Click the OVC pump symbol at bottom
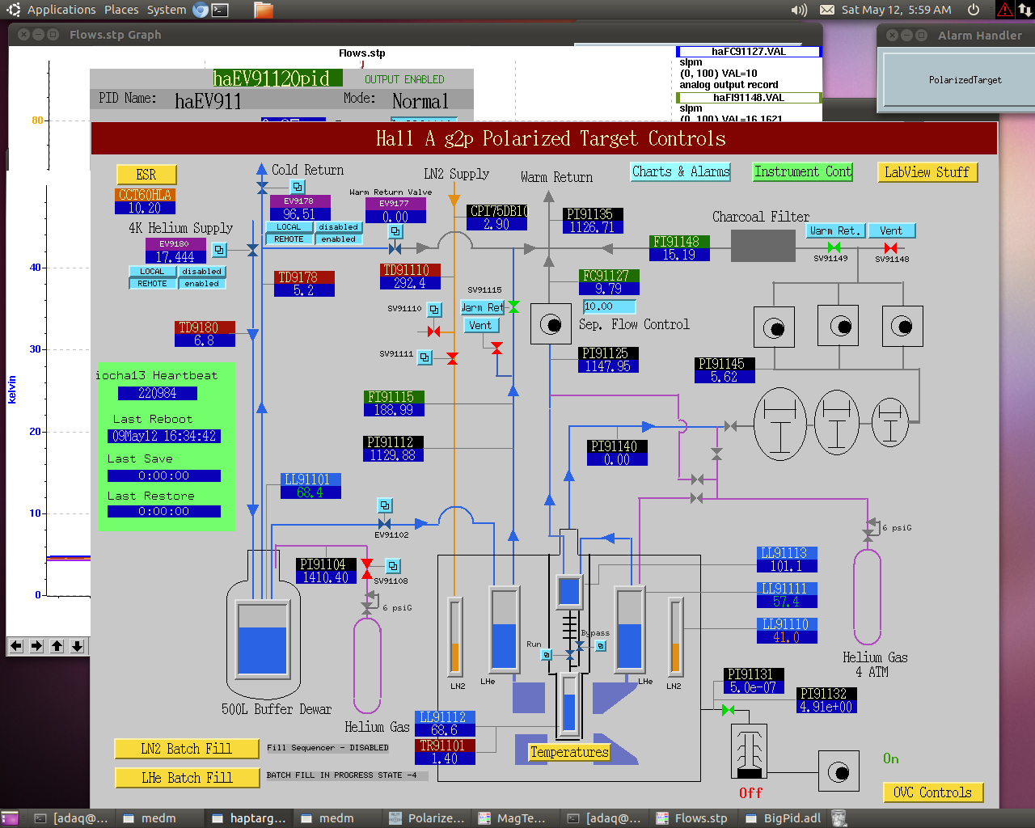Image resolution: width=1035 pixels, height=828 pixels. click(839, 771)
